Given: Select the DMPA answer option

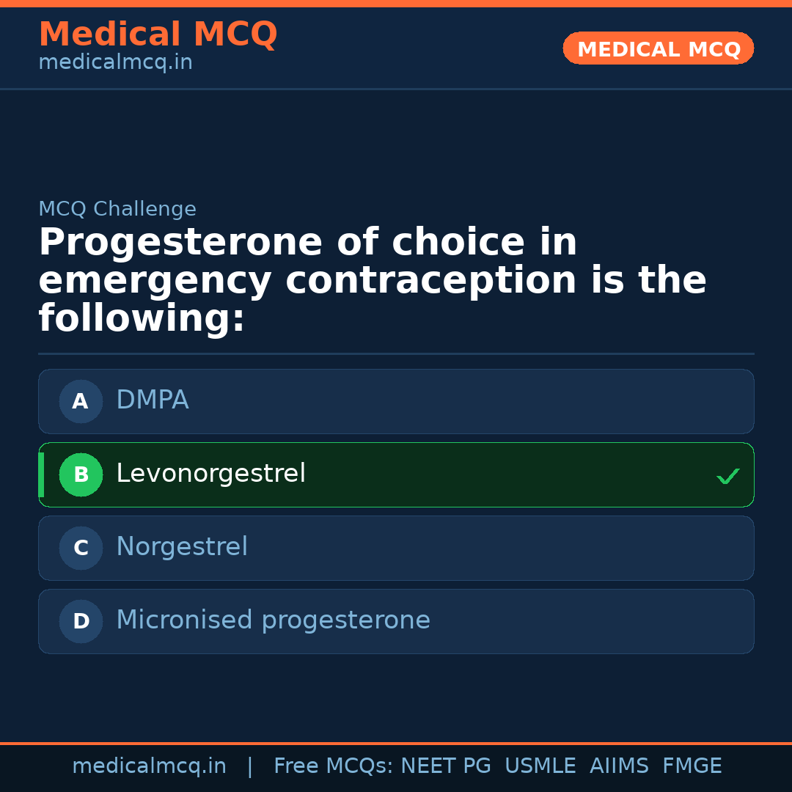Looking at the screenshot, I should (x=396, y=401).
